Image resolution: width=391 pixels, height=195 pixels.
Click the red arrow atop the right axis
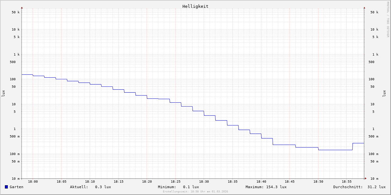point(364,7)
